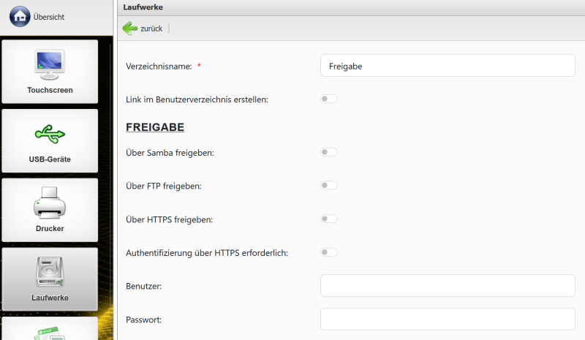Select the Laufwerke hard drive icon

[50, 272]
